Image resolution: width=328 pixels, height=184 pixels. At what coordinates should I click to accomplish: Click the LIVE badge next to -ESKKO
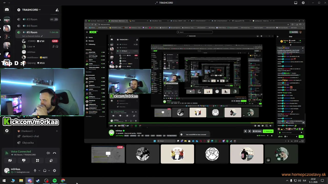coord(55,41)
